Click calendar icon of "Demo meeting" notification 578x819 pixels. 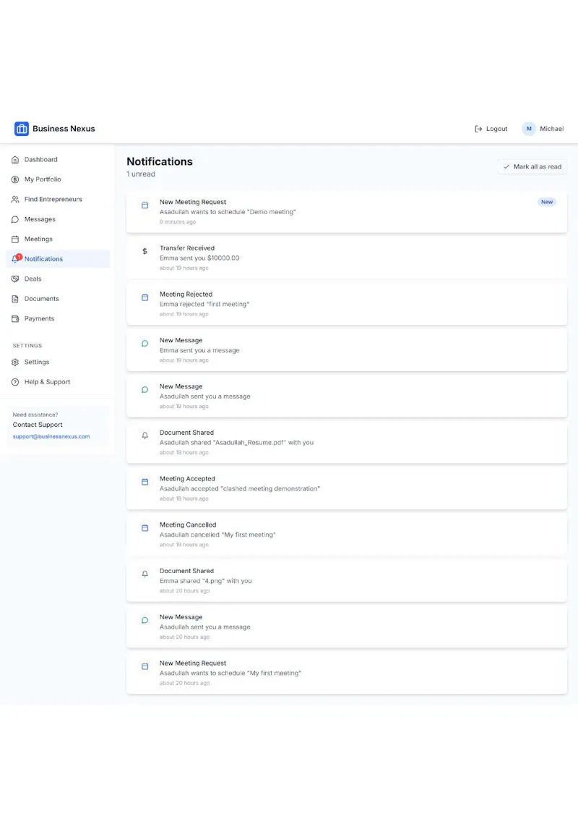[145, 205]
